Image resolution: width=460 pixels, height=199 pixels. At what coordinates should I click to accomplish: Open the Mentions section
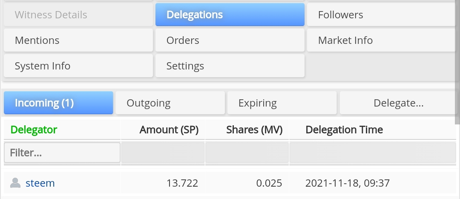pyautogui.click(x=78, y=40)
